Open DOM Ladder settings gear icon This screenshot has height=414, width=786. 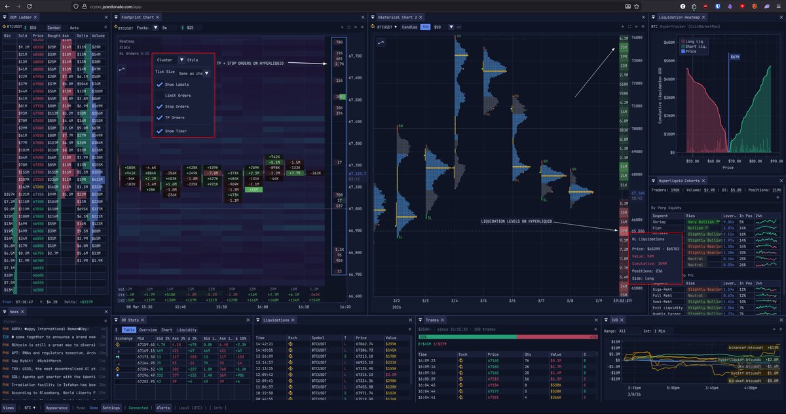click(x=105, y=28)
